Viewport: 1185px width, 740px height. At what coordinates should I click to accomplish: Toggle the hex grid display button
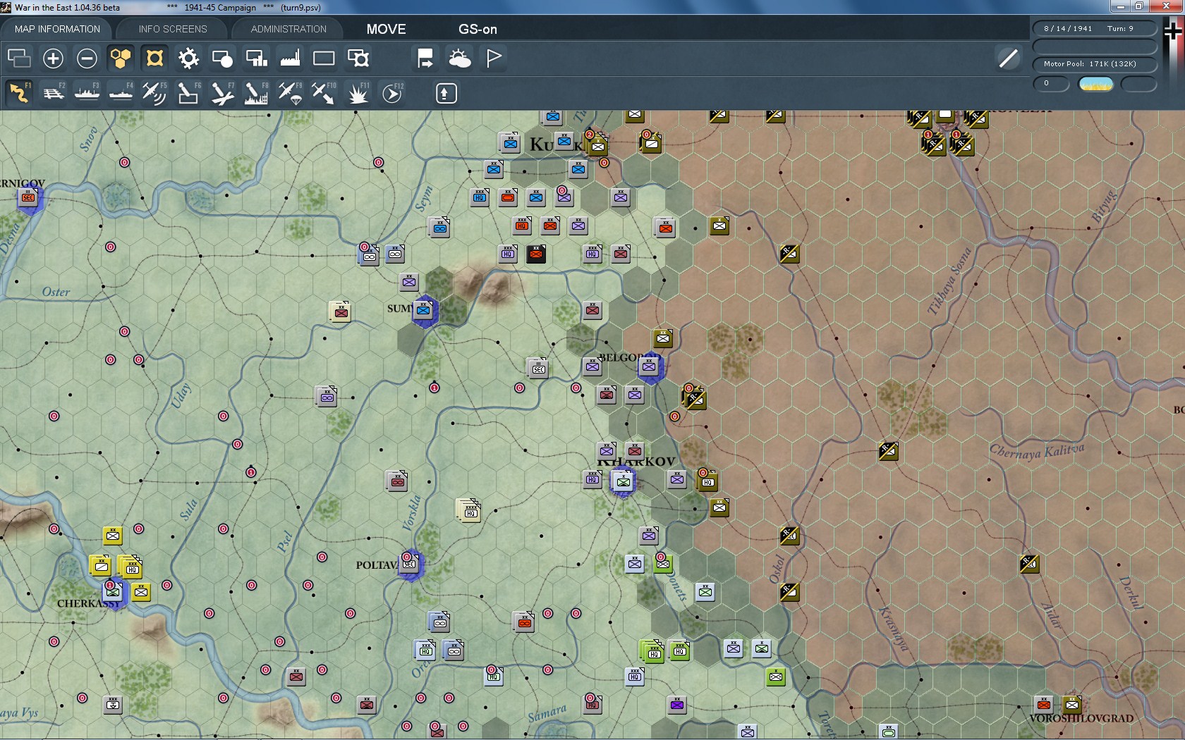121,58
